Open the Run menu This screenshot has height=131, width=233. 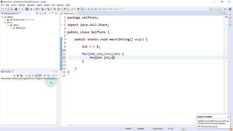[x=54, y=5]
